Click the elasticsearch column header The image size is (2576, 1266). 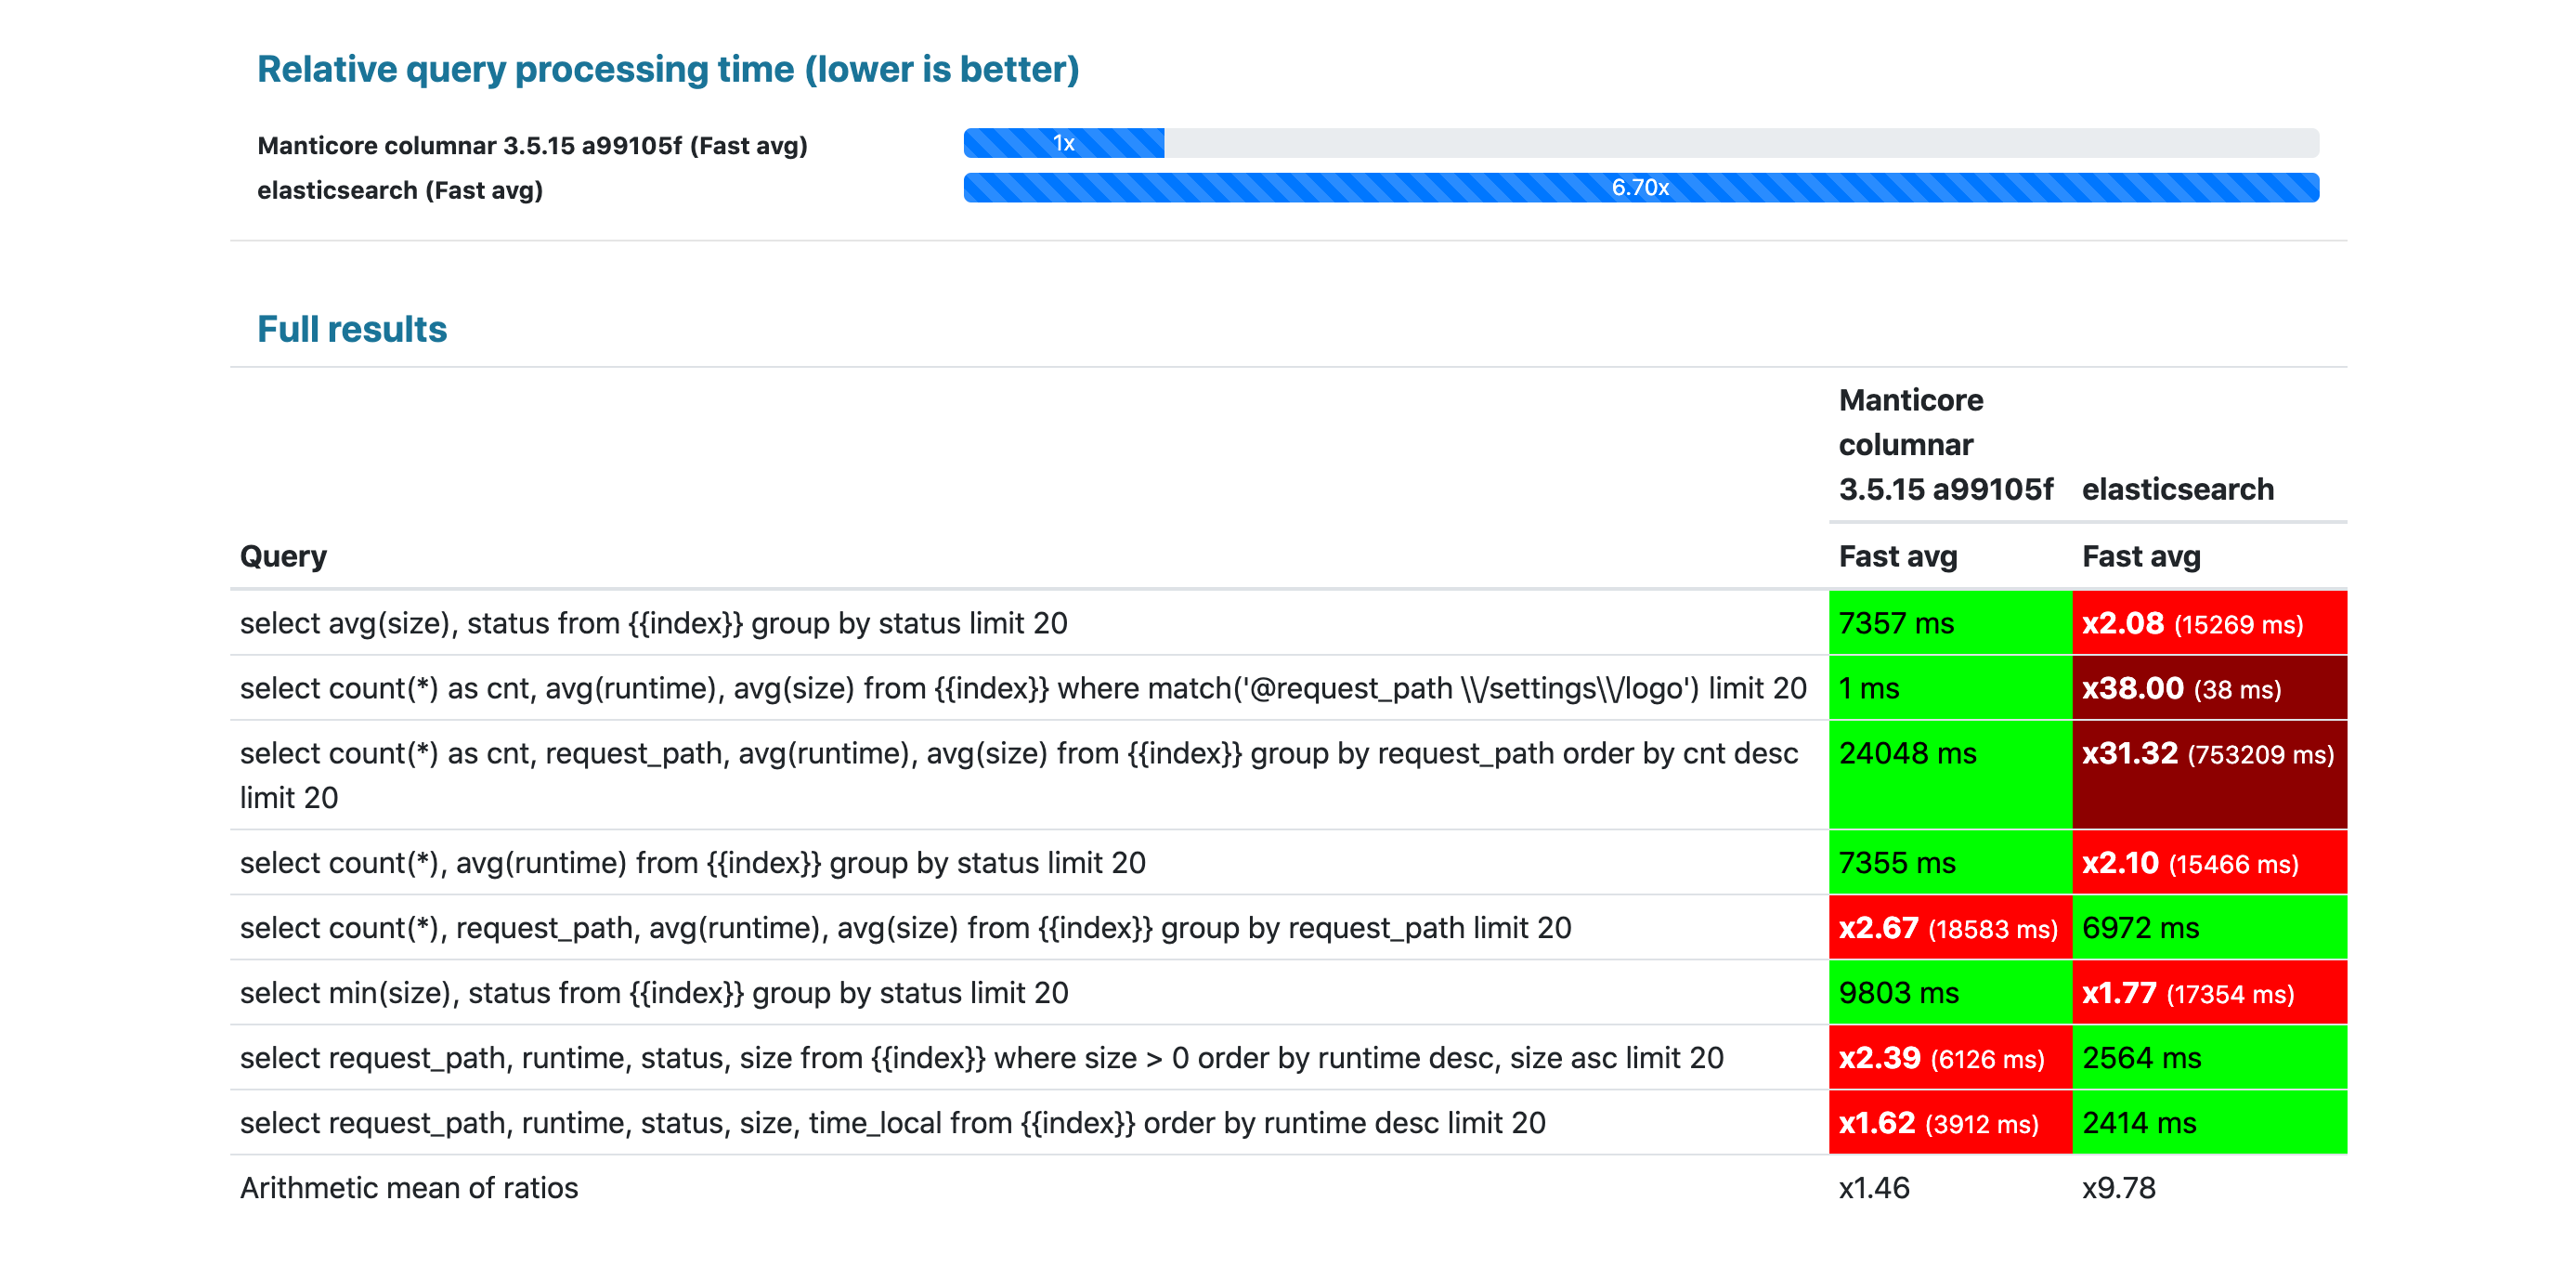point(2177,489)
